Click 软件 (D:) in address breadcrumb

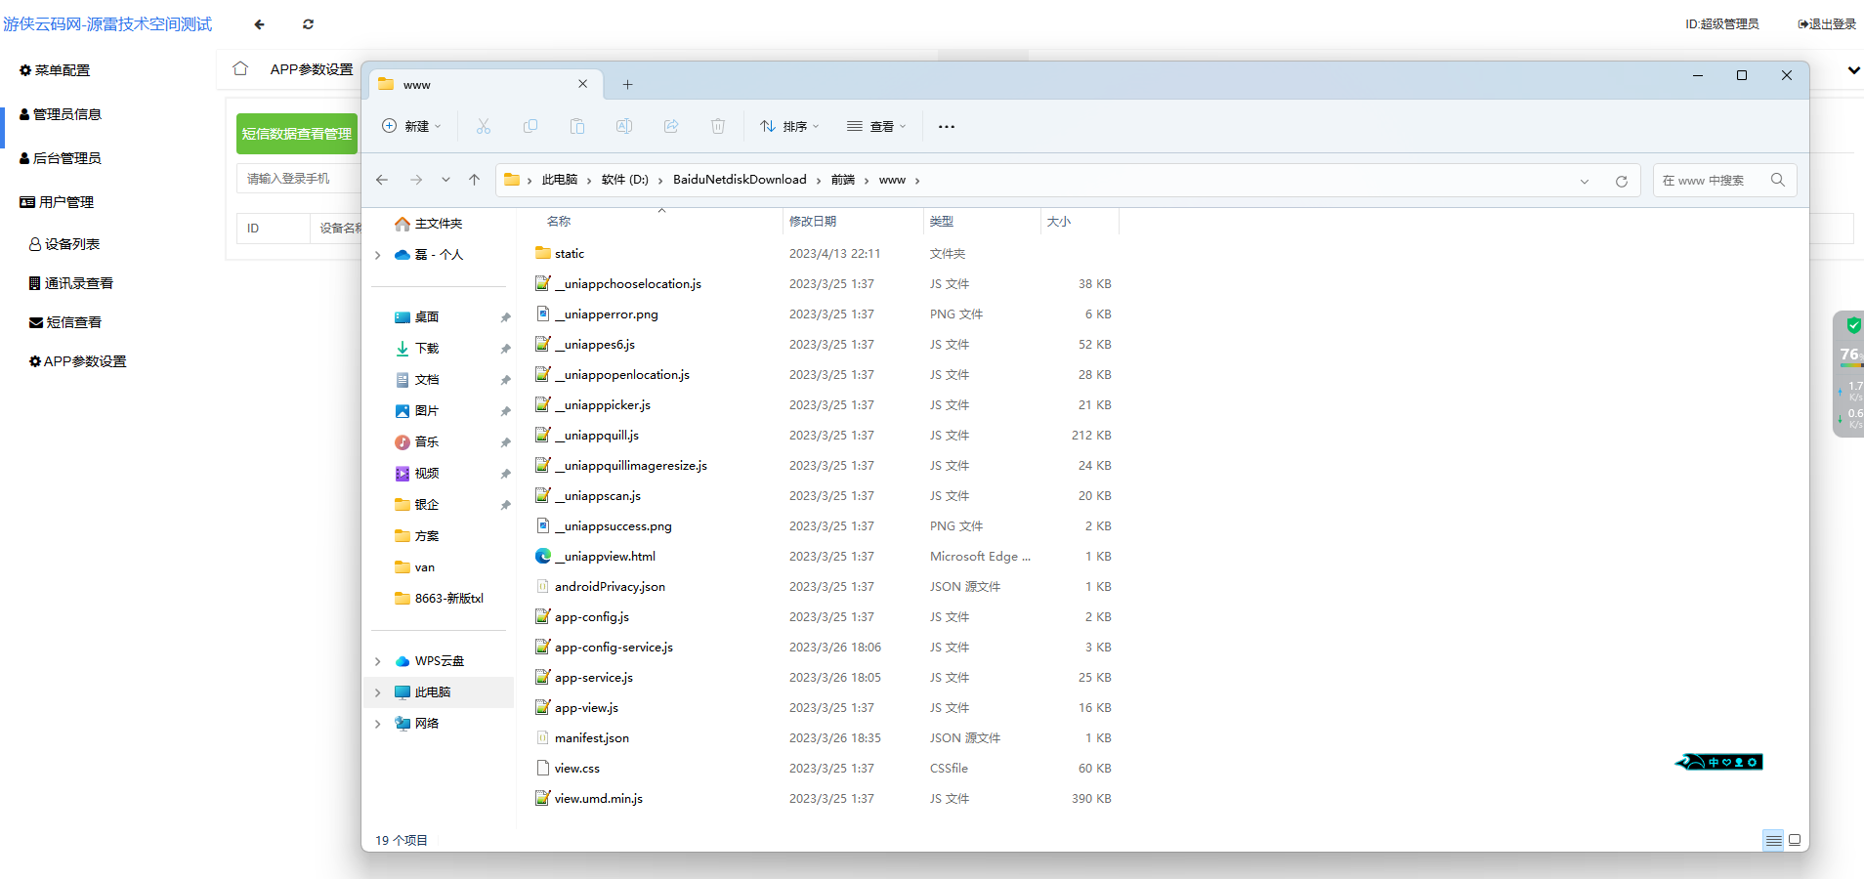click(625, 180)
